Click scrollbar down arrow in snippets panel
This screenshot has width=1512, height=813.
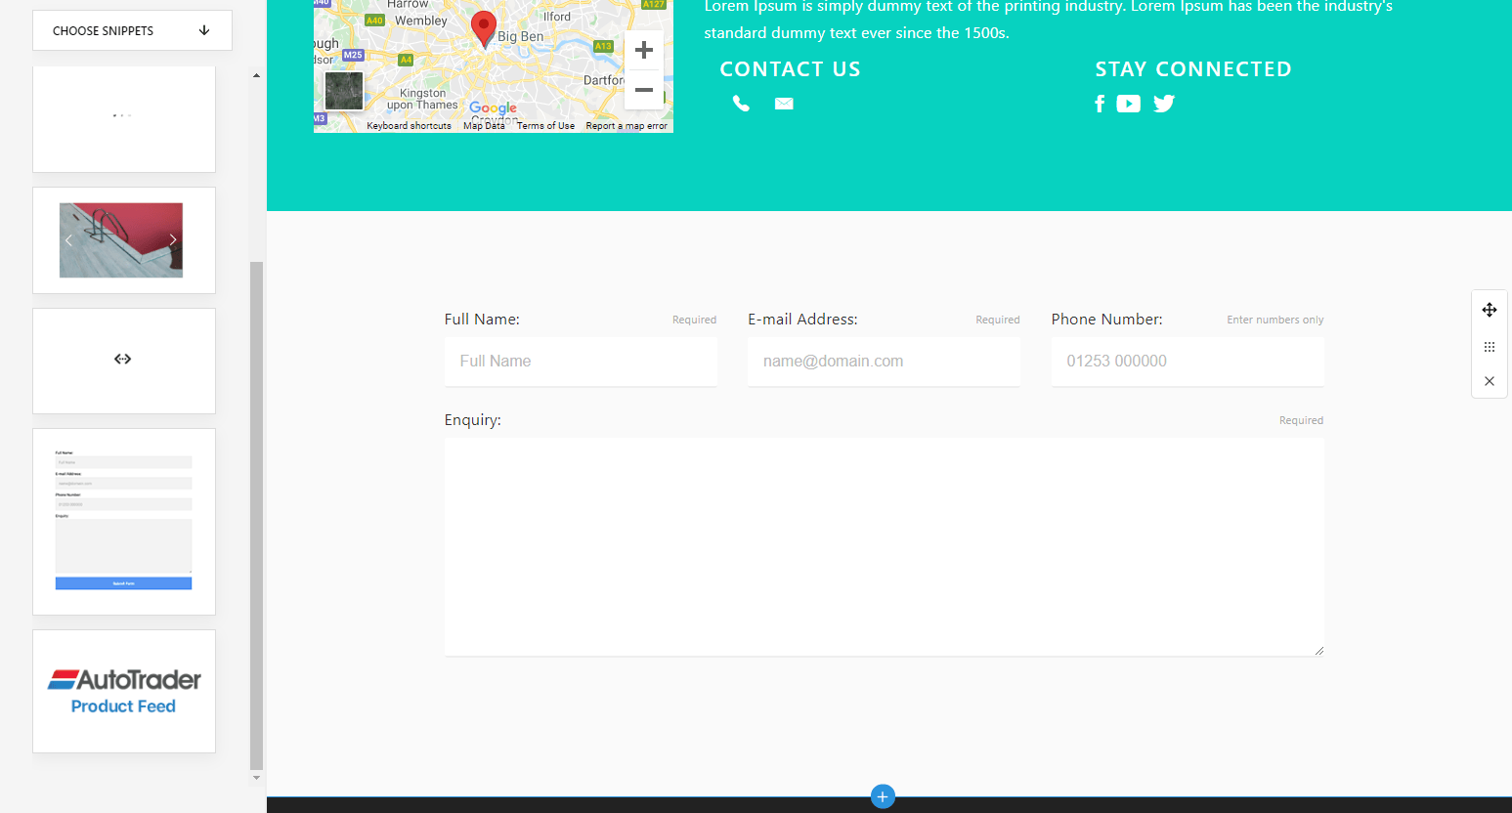257,778
